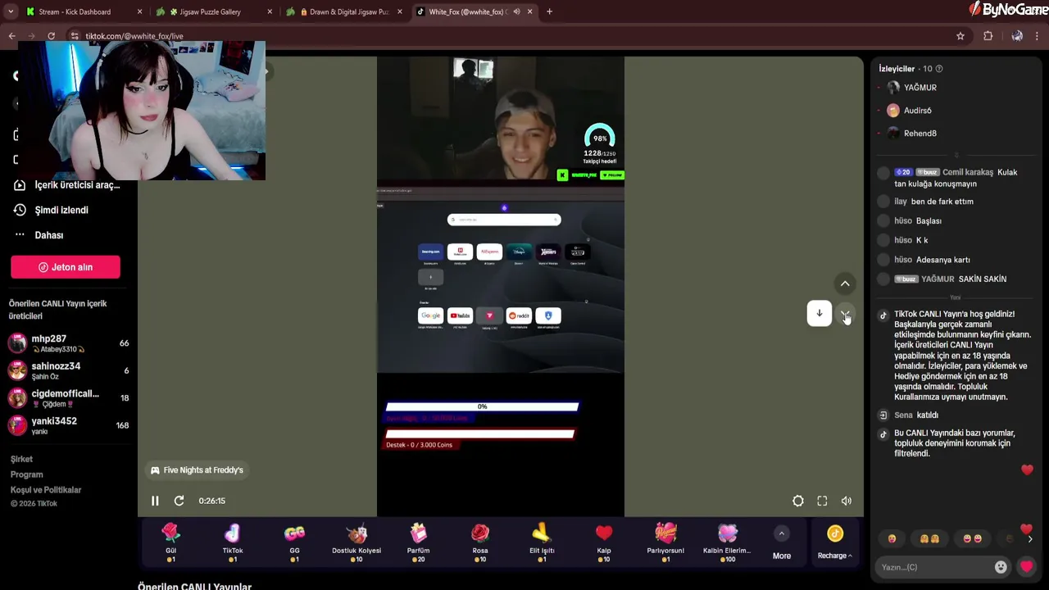Send the TikTok gift
This screenshot has height=590, width=1049.
point(233,542)
